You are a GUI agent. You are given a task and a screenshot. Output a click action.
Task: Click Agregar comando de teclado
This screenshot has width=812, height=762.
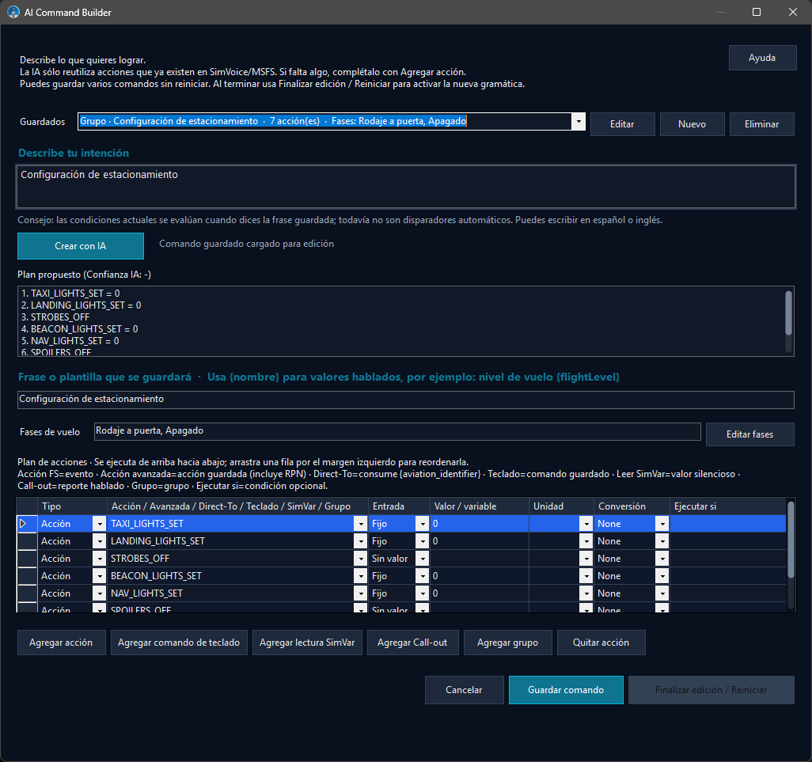coord(179,643)
